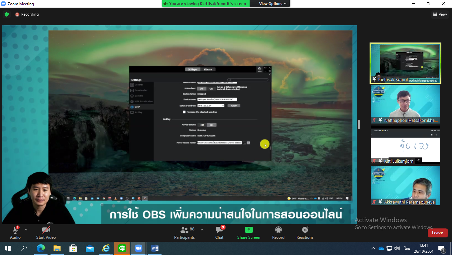Select the Library tab
452x255 pixels.
[208, 69]
